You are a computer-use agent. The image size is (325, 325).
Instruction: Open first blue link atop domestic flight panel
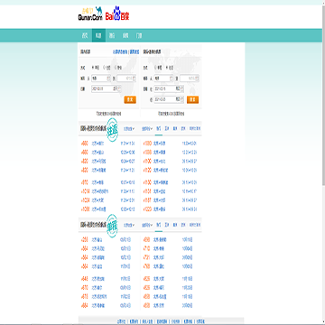click(x=120, y=51)
